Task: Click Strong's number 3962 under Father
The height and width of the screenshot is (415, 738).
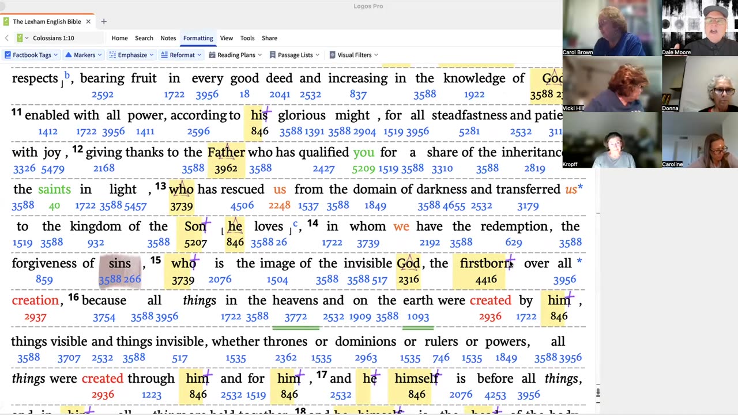Action: click(226, 169)
